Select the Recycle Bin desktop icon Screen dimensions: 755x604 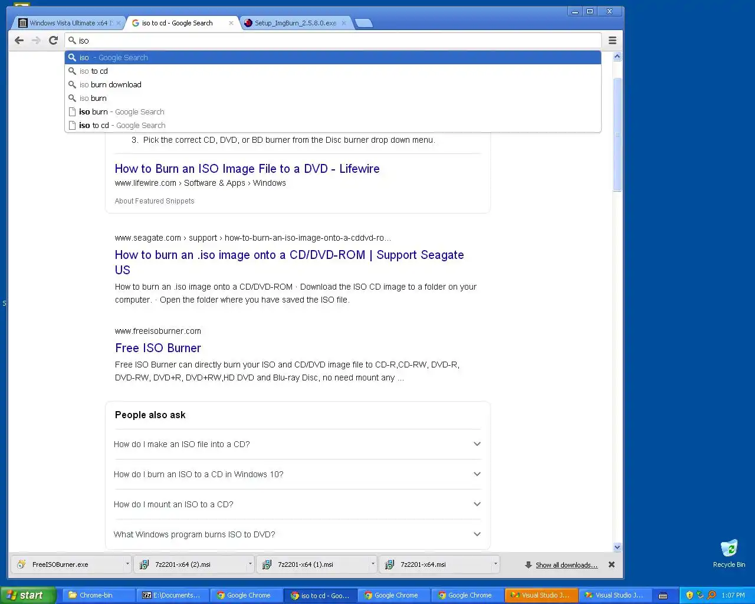[x=729, y=553]
